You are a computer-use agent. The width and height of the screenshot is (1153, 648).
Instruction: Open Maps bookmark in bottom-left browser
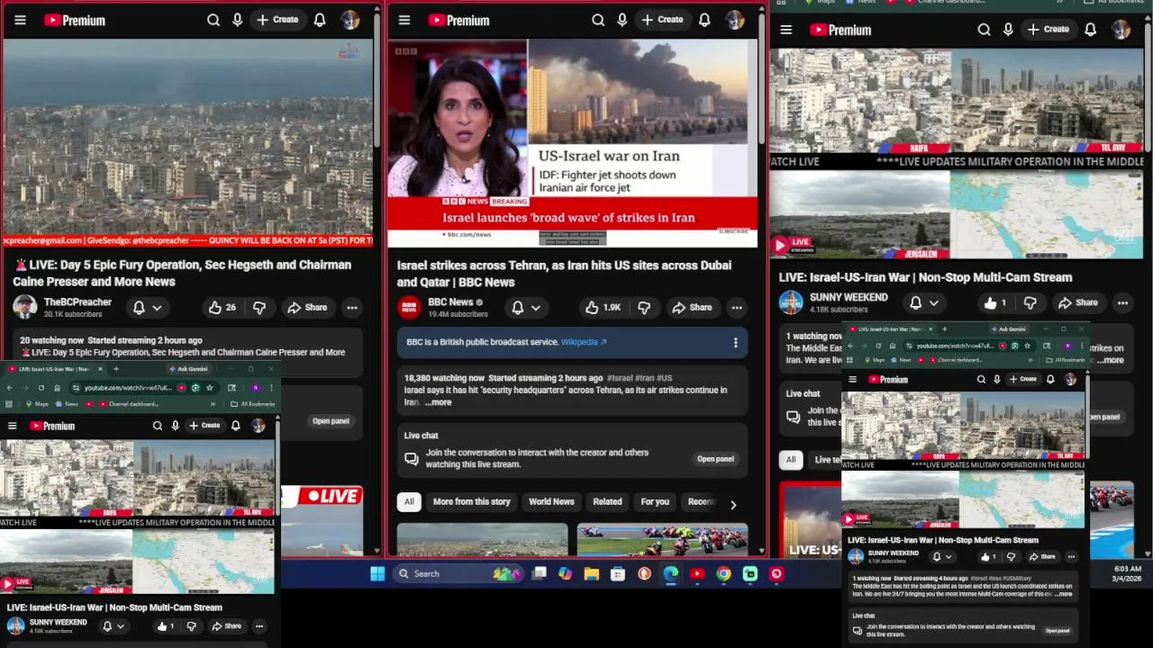point(36,404)
